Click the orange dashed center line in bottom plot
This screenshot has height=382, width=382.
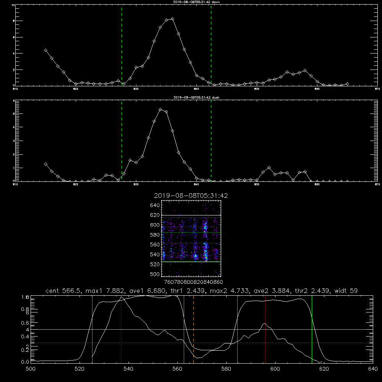pyautogui.click(x=193, y=329)
